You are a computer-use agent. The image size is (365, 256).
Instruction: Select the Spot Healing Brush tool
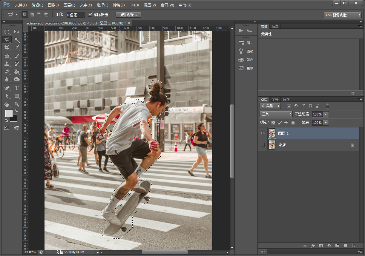7,56
